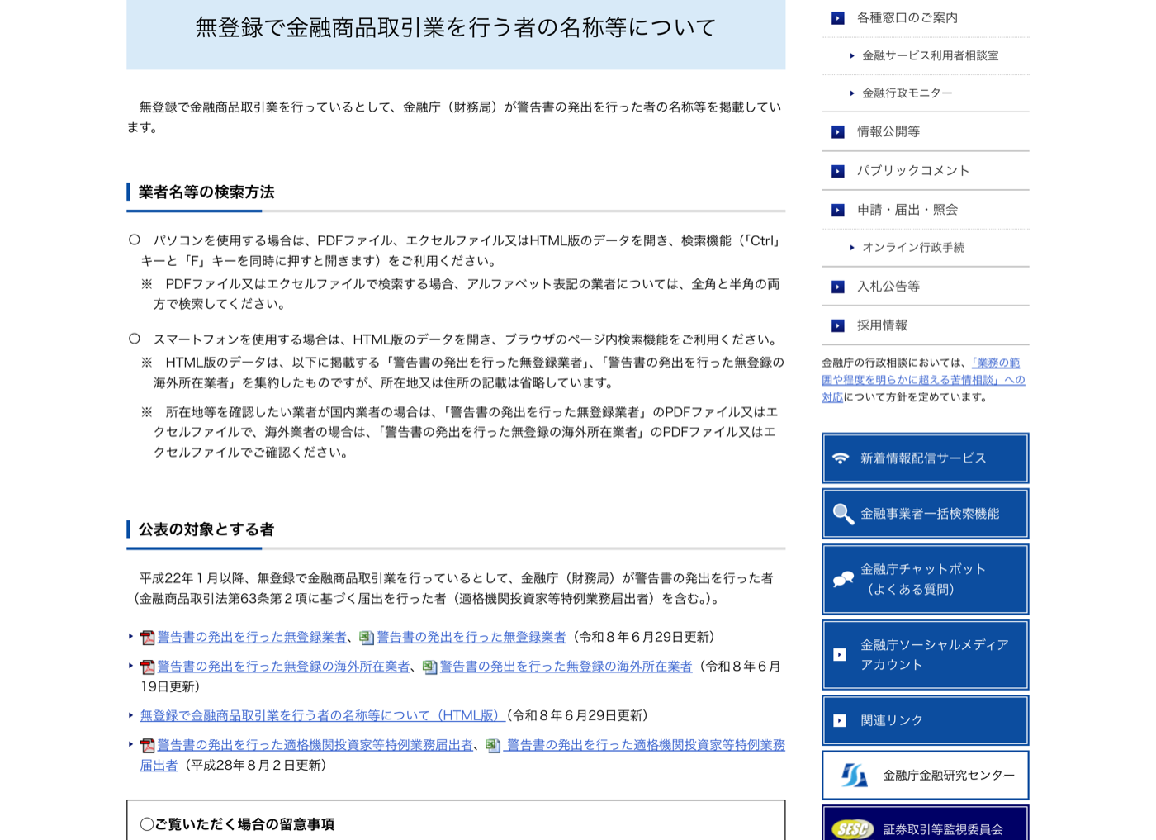Click the 新着情報配信サービス button
The width and height of the screenshot is (1156, 840).
tap(925, 458)
